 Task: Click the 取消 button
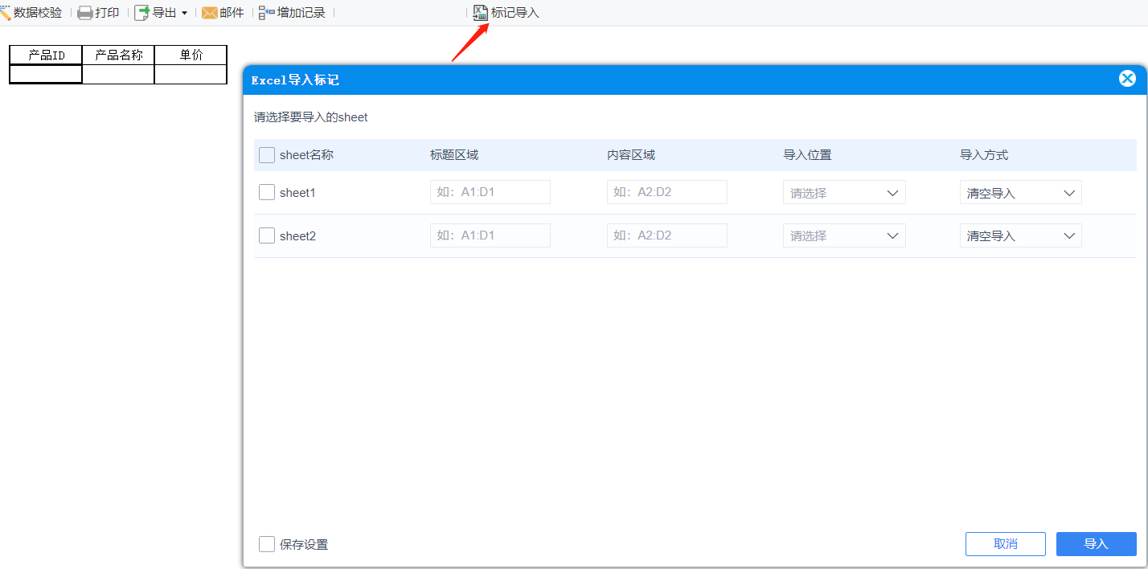point(1006,544)
